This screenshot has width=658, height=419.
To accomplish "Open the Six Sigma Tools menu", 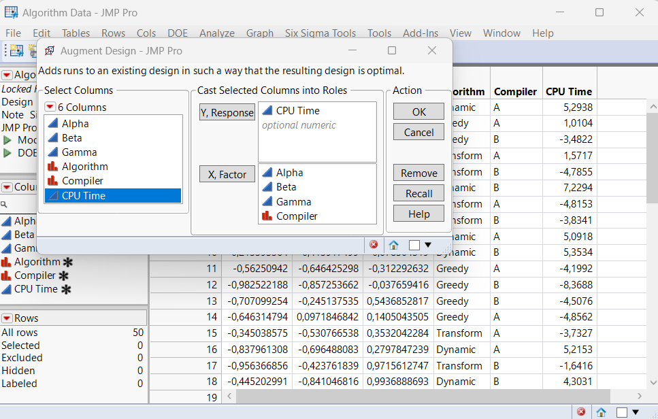I will click(x=320, y=33).
